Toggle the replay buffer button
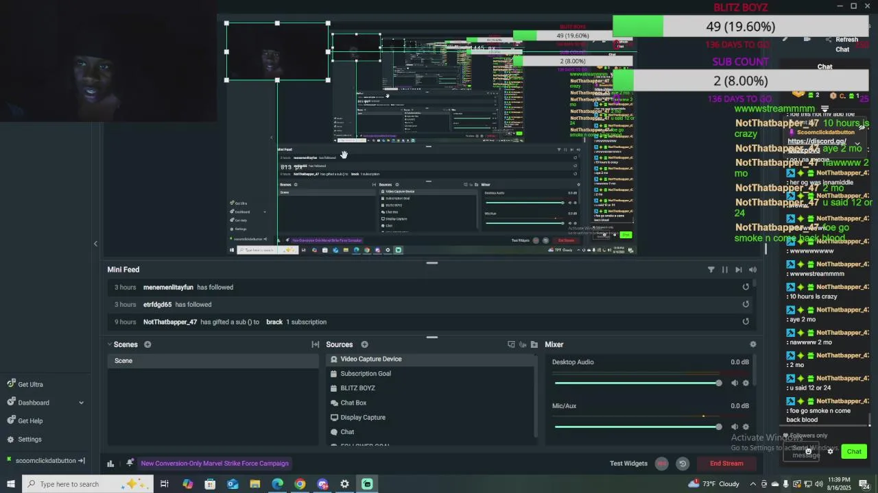 point(683,464)
